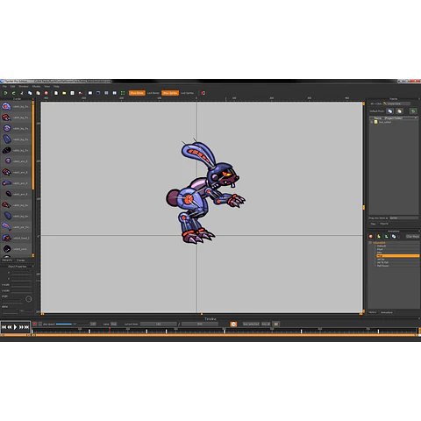Click the green Undo arrow in the toolbar
This screenshot has width=421, height=421.
coord(5,93)
